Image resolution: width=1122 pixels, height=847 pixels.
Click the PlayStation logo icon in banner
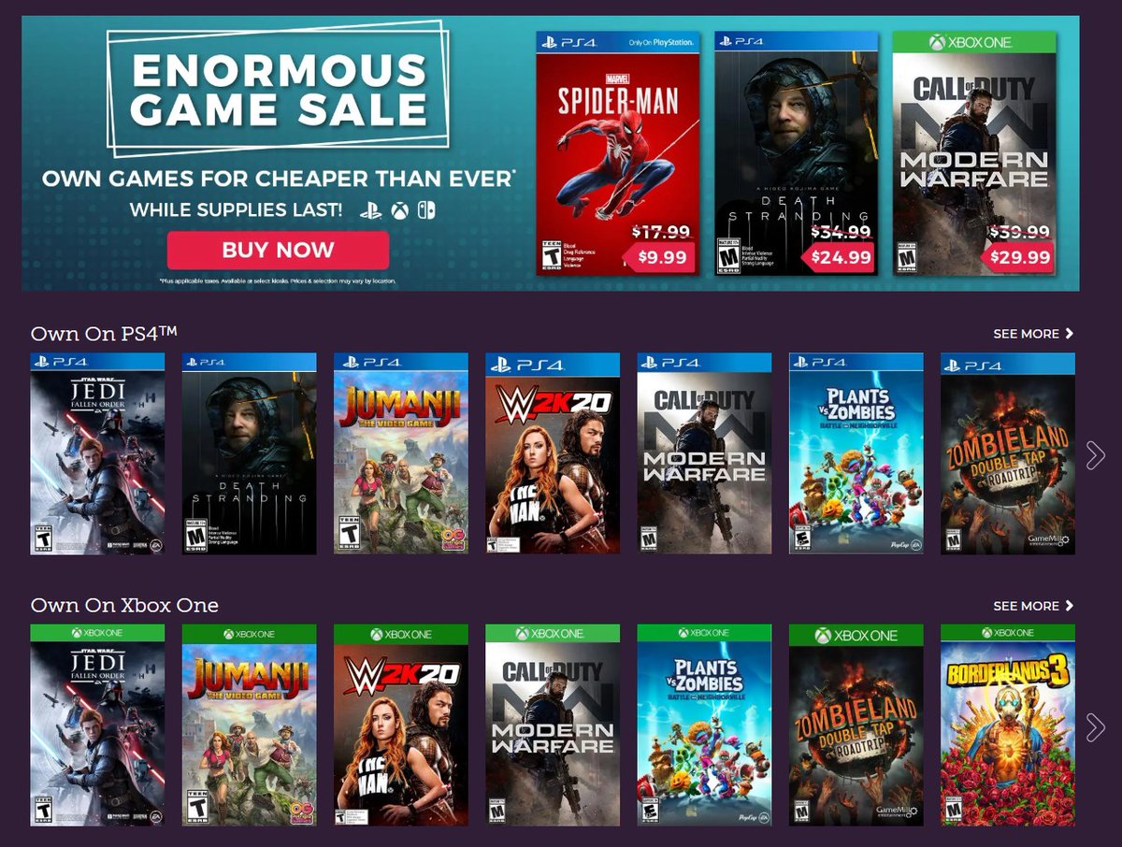(x=371, y=209)
